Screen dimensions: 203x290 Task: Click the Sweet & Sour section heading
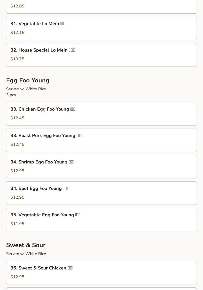click(26, 245)
